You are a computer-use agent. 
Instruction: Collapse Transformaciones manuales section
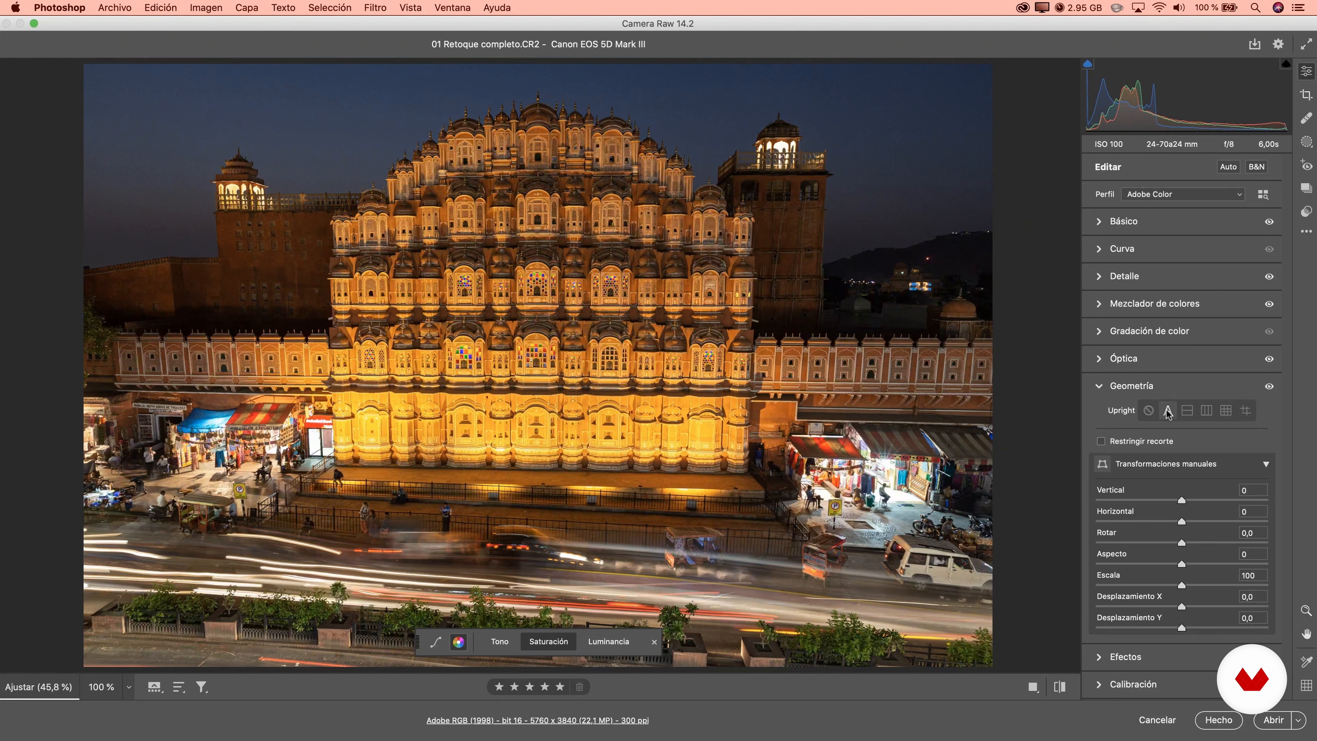pyautogui.click(x=1266, y=464)
